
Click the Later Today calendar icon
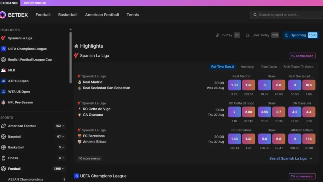[x=248, y=35]
